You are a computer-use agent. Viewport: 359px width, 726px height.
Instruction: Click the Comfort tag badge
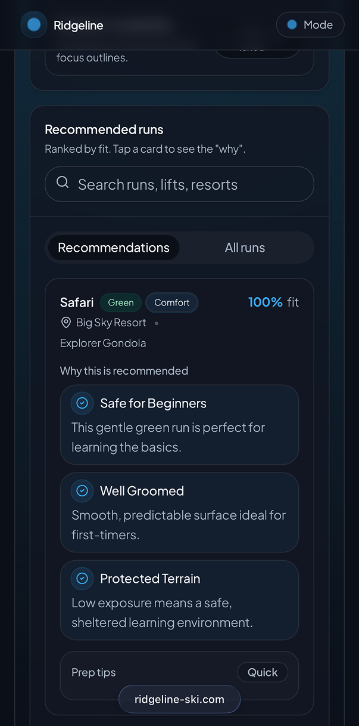(172, 302)
